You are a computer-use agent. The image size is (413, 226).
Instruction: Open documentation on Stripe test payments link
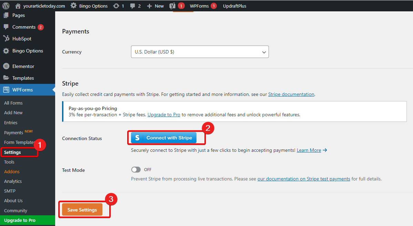(x=304, y=179)
